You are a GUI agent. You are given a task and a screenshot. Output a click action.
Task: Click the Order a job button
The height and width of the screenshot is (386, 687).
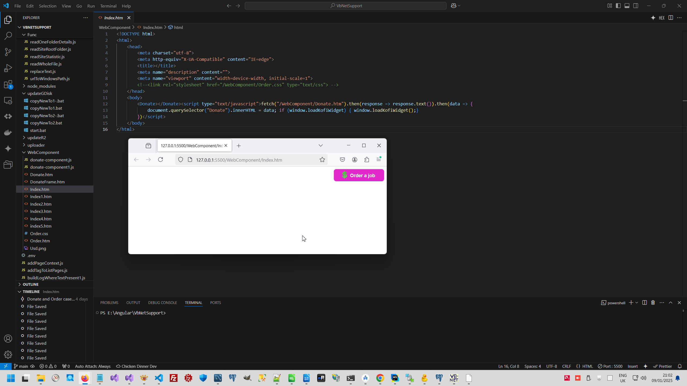pyautogui.click(x=359, y=175)
